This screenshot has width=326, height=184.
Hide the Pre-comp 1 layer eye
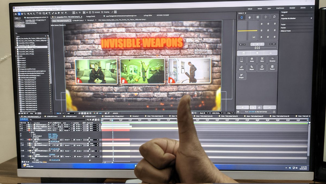20,128
